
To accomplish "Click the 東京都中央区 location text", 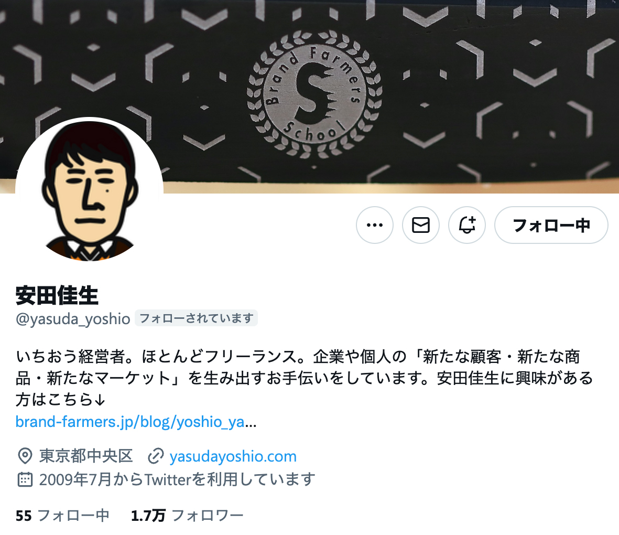I will (85, 456).
